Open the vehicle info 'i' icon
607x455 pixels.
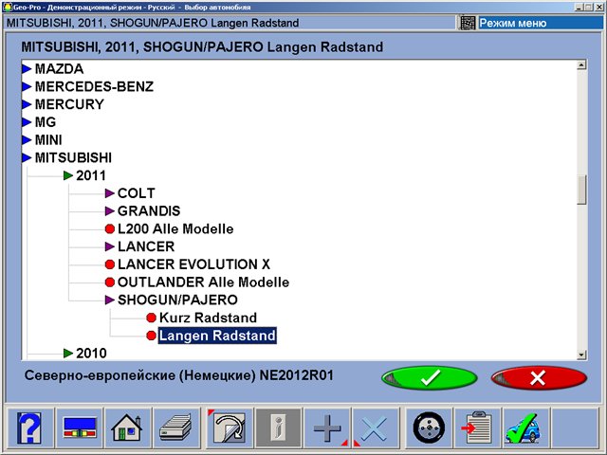(x=278, y=428)
